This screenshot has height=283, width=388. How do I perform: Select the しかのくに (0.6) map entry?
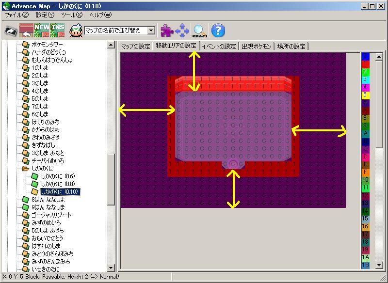(58, 176)
